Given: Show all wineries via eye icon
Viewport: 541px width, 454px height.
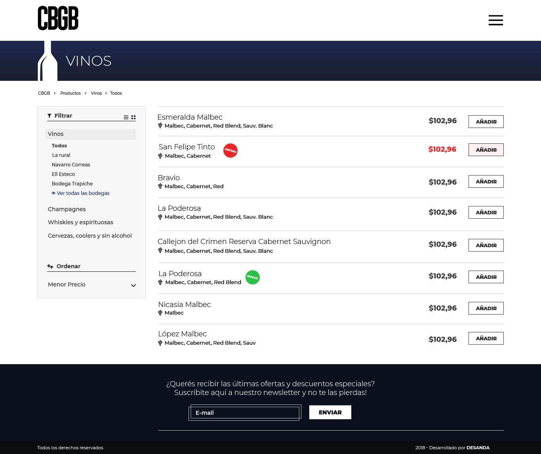Looking at the screenshot, I should (x=53, y=193).
